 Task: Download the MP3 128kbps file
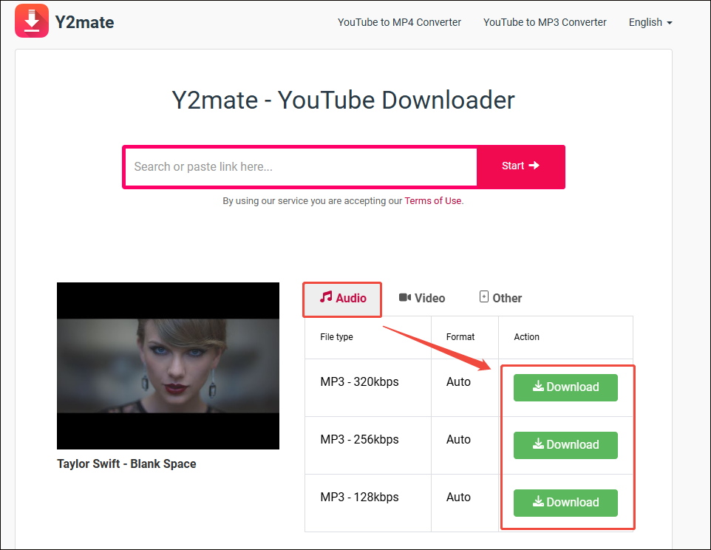coord(565,503)
